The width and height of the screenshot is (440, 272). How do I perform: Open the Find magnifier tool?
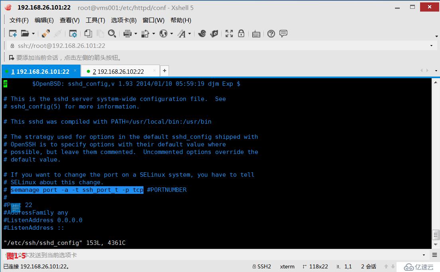coord(112,34)
